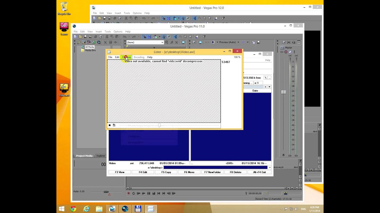Click Open folder icon in Vegas Pro 11.0
This screenshot has height=213, width=380.
click(x=80, y=37)
